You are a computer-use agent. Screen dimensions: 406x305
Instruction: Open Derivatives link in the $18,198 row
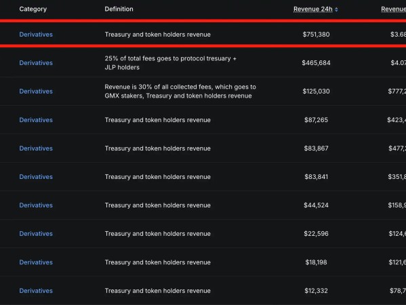point(36,262)
